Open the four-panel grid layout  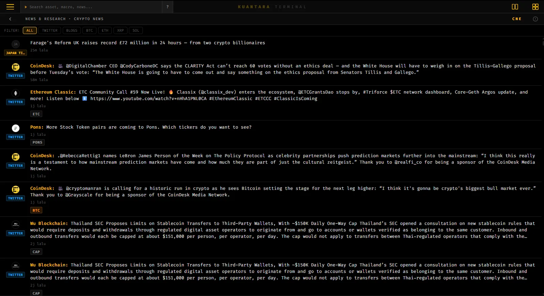pos(535,7)
